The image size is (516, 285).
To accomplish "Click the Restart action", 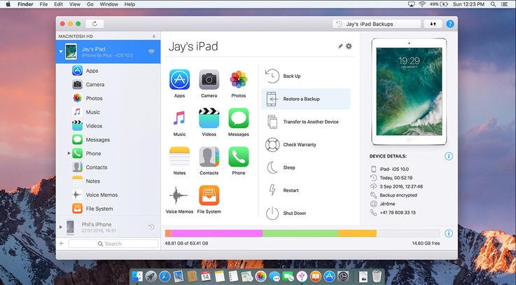I will point(306,190).
